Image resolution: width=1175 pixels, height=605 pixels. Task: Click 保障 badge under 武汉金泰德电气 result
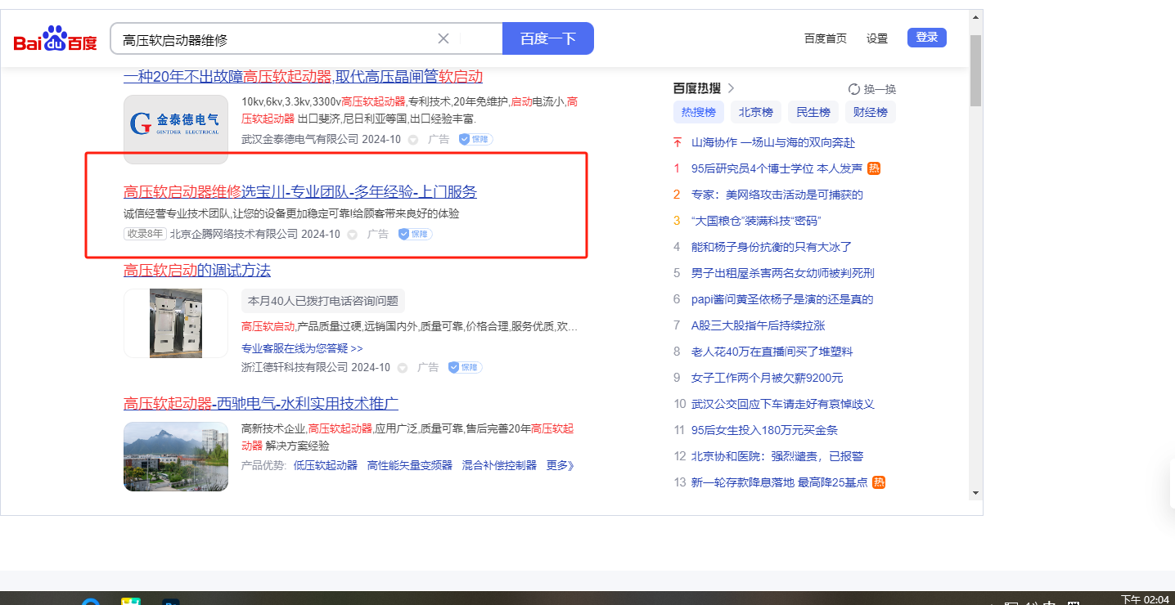tap(475, 139)
